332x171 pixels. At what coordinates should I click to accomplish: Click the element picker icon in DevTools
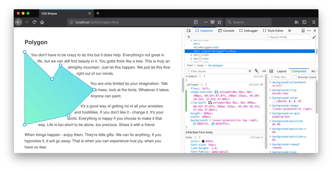click(189, 31)
